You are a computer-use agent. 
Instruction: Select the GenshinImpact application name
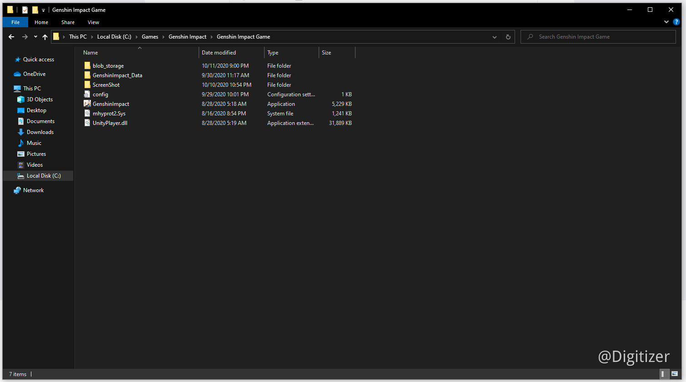111,104
